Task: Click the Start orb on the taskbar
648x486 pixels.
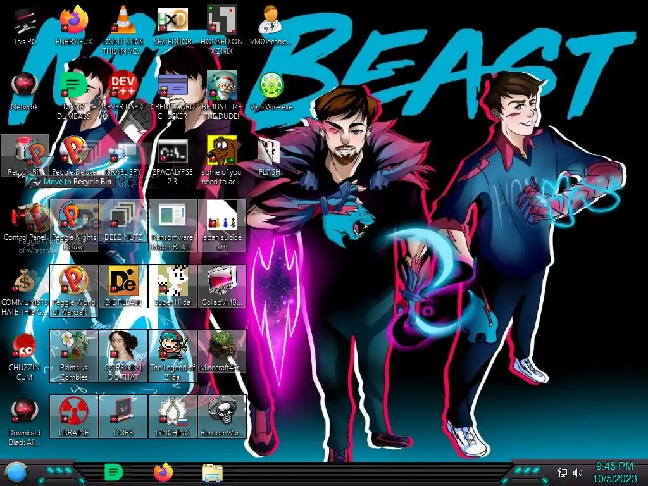Action: (x=16, y=473)
